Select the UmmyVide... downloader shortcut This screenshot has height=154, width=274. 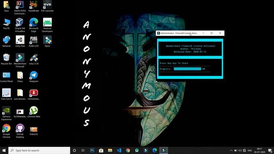(33, 95)
